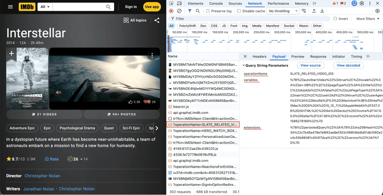
Task: Open the request Preview tab
Action: click(x=298, y=56)
